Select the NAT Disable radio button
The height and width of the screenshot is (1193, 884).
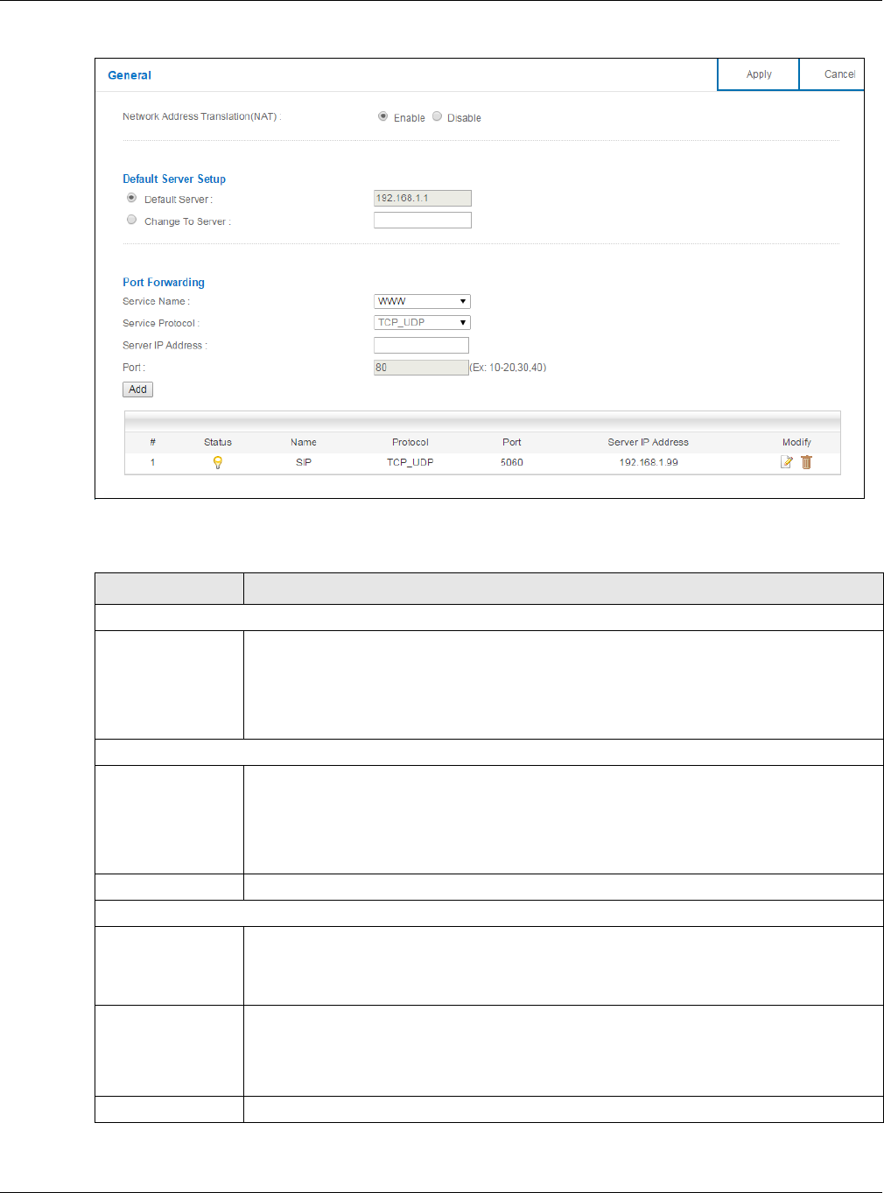point(437,116)
